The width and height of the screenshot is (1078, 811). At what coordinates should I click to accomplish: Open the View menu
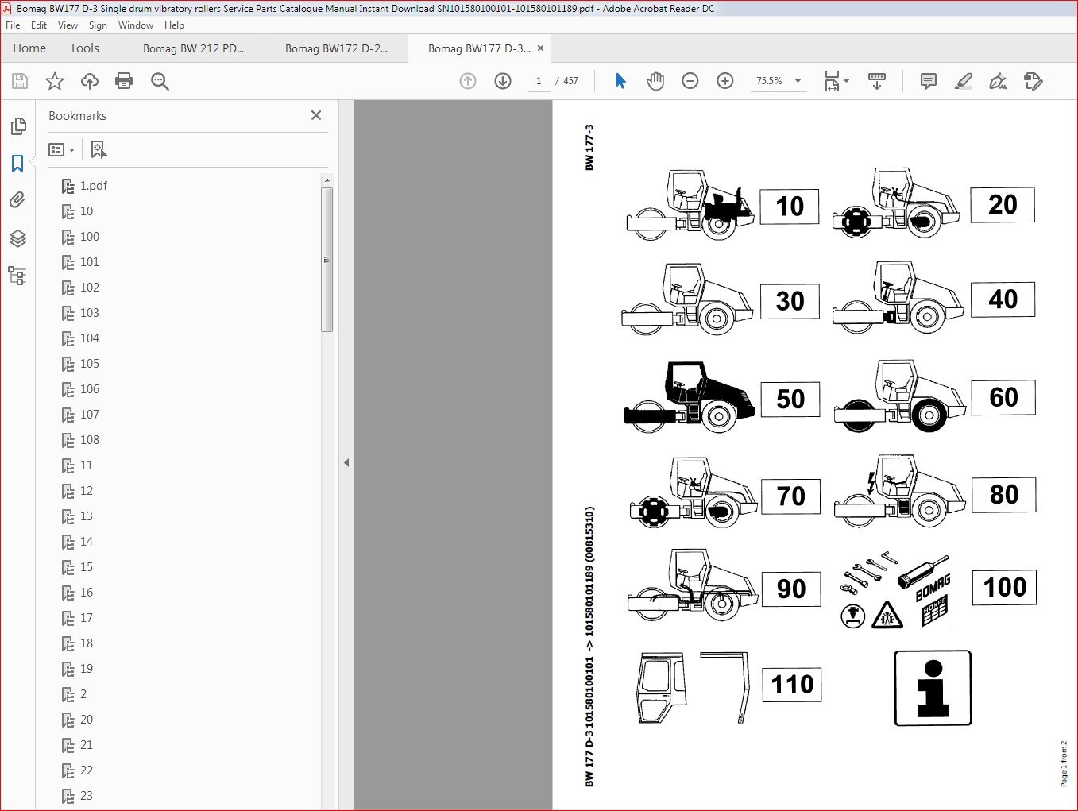[x=68, y=25]
